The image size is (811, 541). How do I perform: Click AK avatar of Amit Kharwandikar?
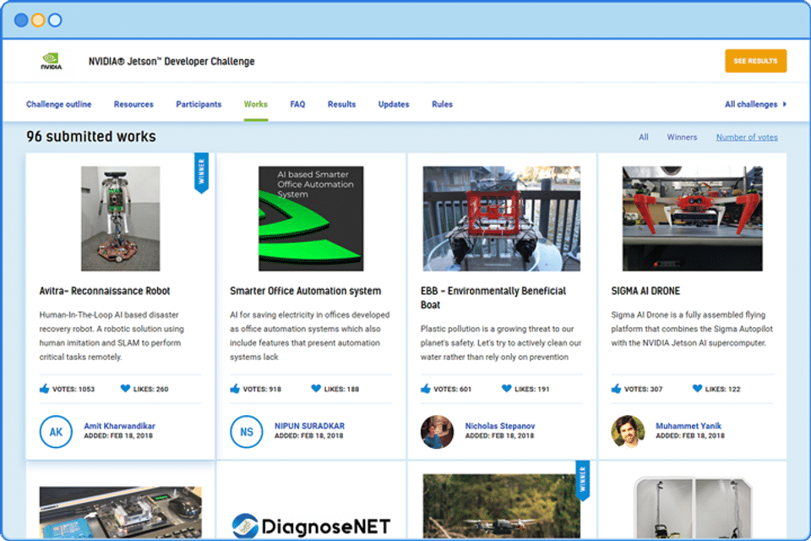tap(56, 431)
